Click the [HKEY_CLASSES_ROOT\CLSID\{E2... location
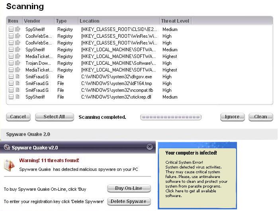 pos(119,29)
